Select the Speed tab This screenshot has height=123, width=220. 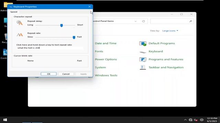[14, 12]
